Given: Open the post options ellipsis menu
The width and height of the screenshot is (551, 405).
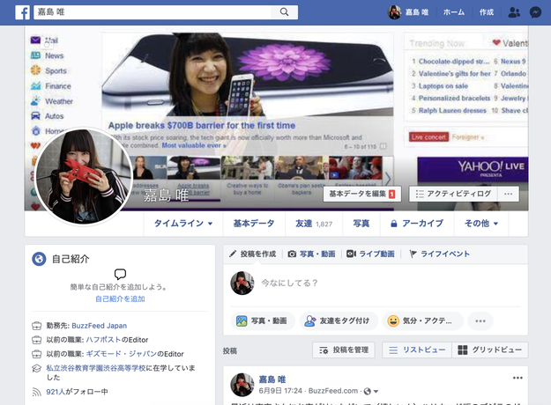Looking at the screenshot, I should (x=517, y=378).
